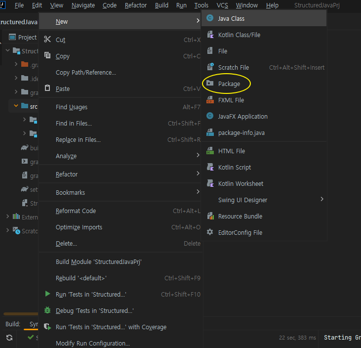
Task: Open the Build menu
Action: (161, 5)
